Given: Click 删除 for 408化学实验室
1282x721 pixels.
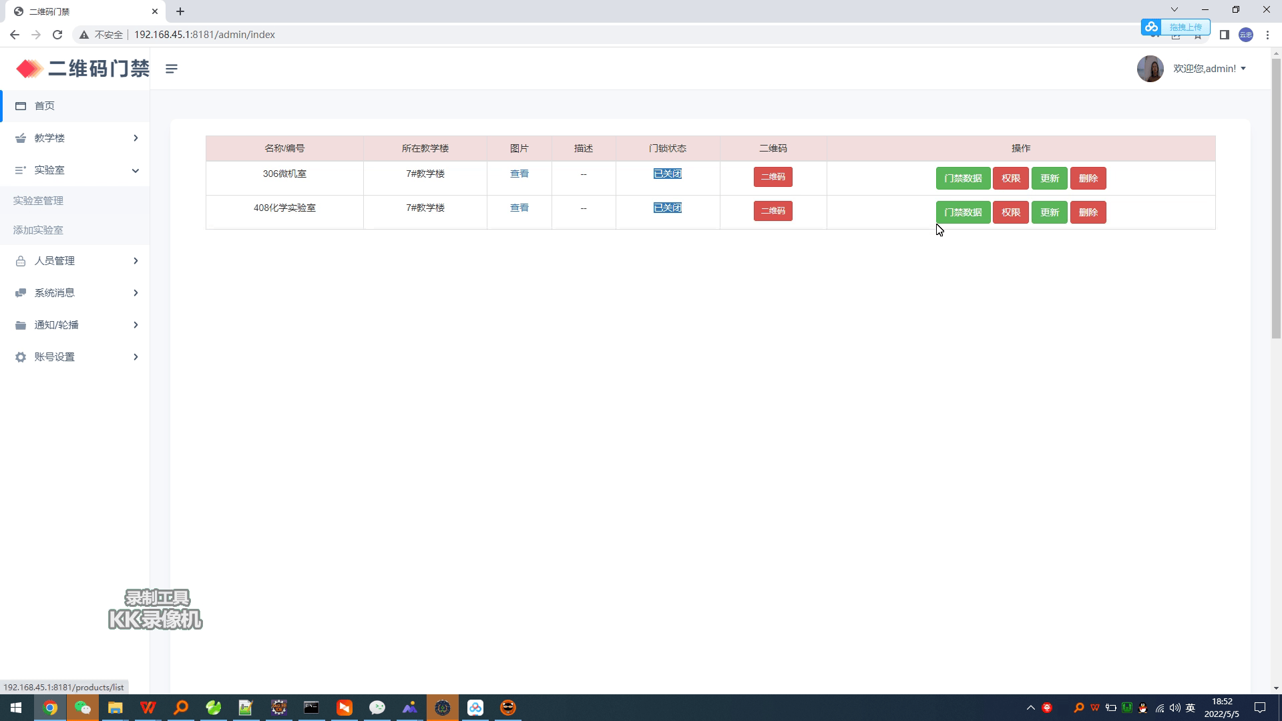Looking at the screenshot, I should point(1088,212).
